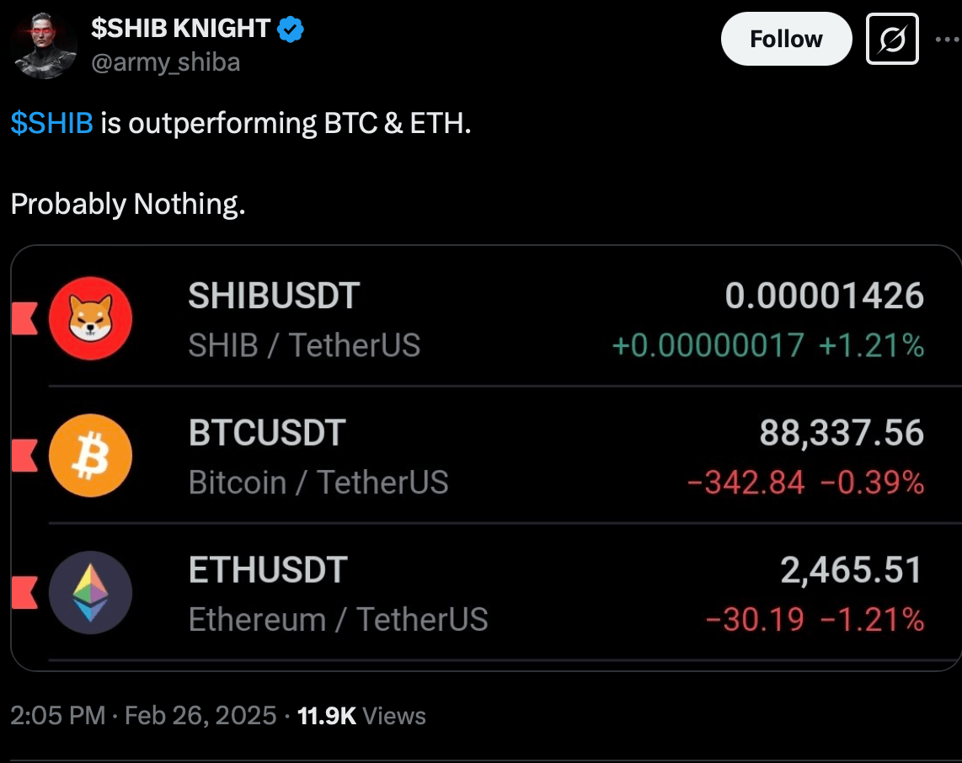Open the three-dot more options menu
The width and height of the screenshot is (962, 763).
click(x=947, y=39)
